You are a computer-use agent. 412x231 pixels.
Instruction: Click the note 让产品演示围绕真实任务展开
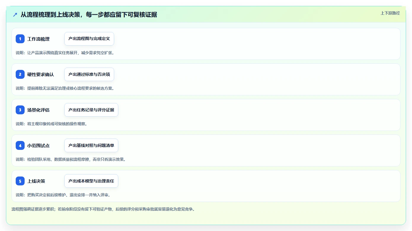click(65, 53)
